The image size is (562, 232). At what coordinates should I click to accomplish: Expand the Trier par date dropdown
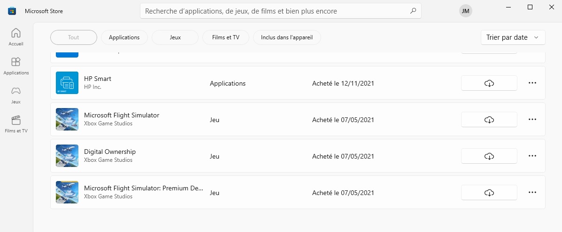coord(513,37)
